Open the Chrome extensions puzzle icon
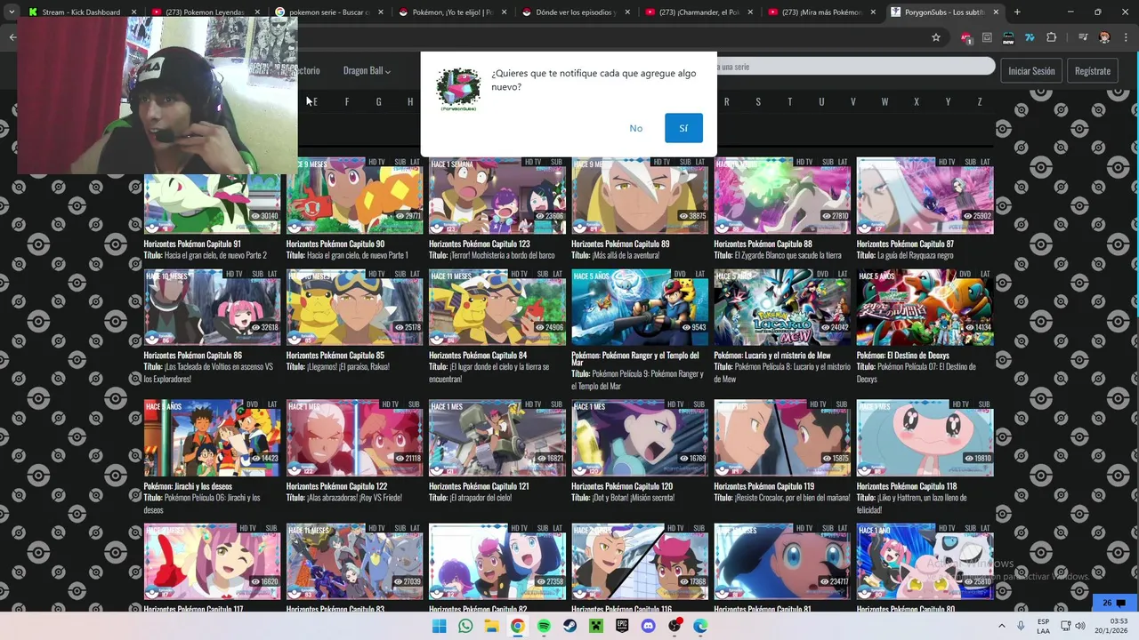1139x640 pixels. 1052,37
